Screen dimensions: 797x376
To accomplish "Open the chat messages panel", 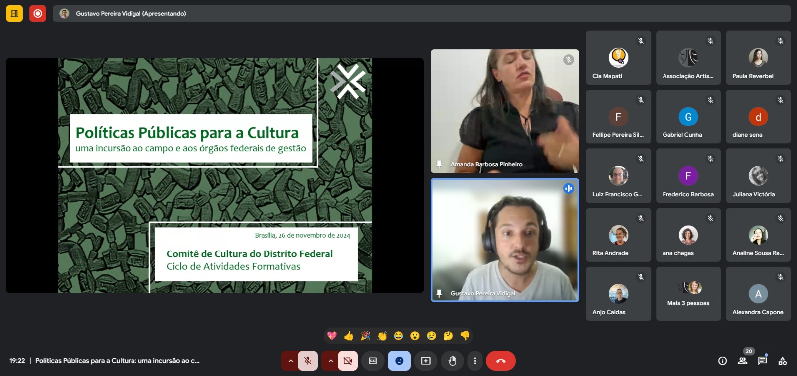I will 762,361.
